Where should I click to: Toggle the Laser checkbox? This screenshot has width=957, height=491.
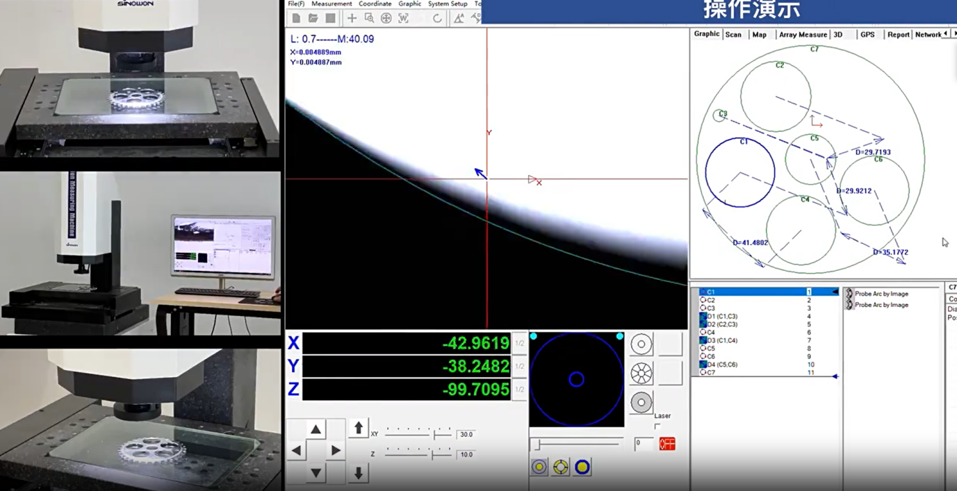point(657,426)
